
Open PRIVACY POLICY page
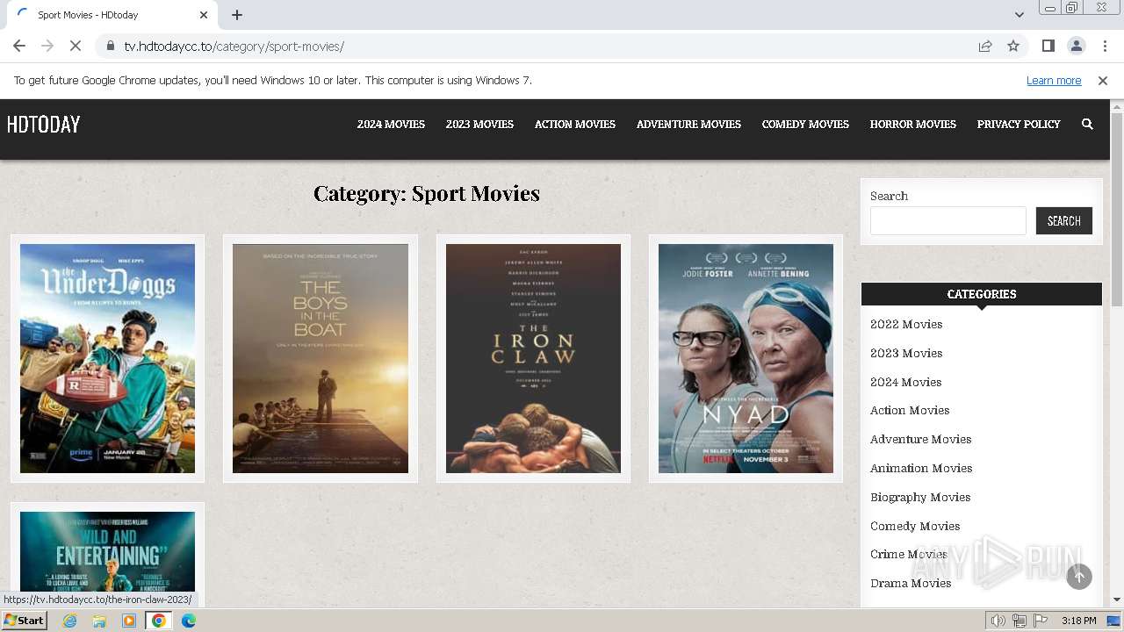1019,125
